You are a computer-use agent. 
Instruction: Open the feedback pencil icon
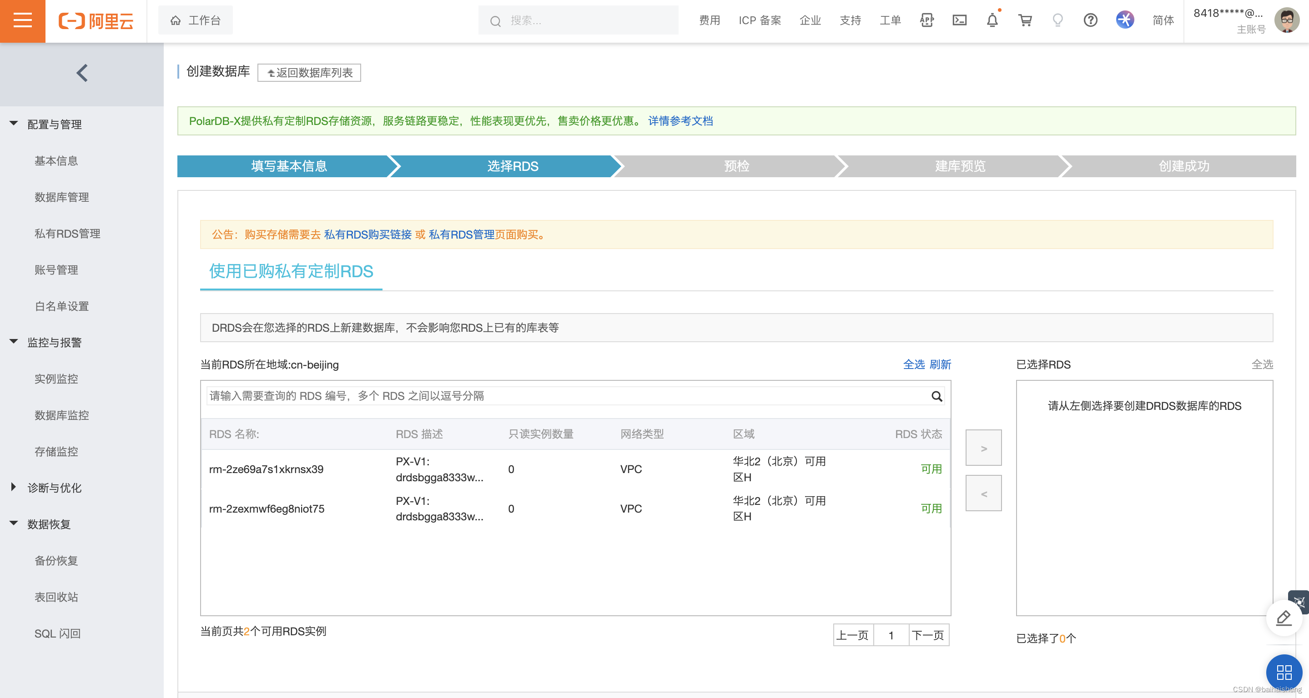coord(1284,618)
